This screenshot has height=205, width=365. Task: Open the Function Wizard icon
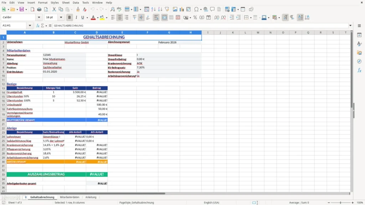(38, 26)
